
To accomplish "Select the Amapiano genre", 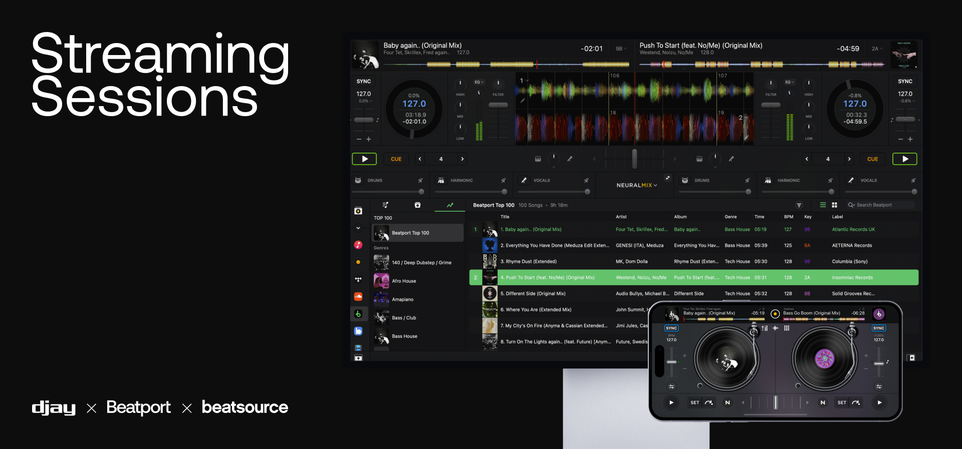I will click(418, 299).
